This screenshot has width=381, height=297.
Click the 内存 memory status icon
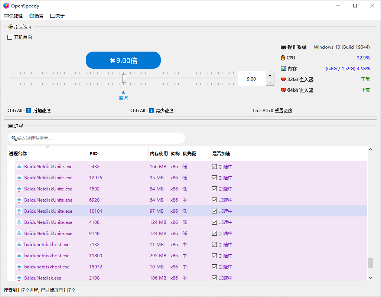click(283, 68)
